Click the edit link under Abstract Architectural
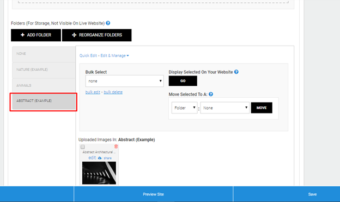 (x=92, y=157)
